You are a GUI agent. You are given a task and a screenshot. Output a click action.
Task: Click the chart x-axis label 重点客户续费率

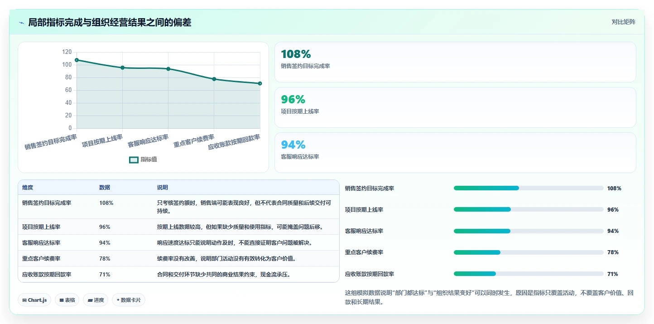pos(194,141)
